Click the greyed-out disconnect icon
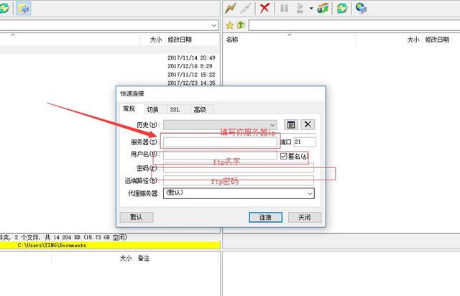The image size is (460, 296). point(246,8)
